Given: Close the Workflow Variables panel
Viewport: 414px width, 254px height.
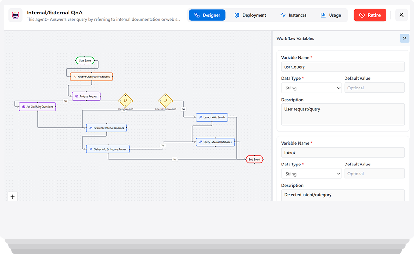Looking at the screenshot, I should [x=404, y=38].
